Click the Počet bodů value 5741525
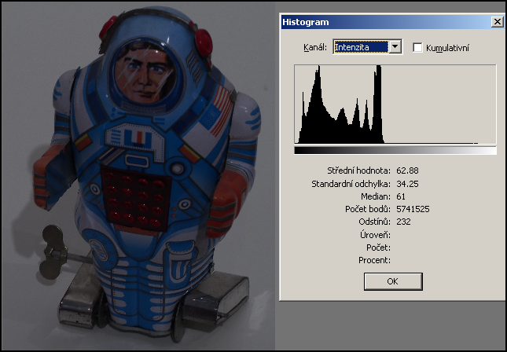Viewport: 507px width, 352px height. coord(413,209)
